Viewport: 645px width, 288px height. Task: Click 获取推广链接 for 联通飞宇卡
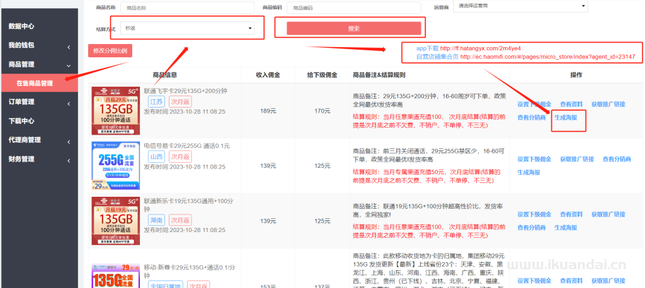click(x=608, y=104)
